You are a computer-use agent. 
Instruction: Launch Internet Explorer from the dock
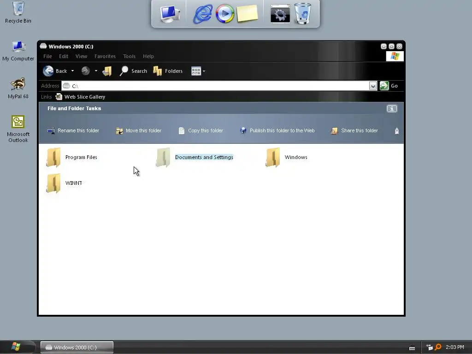203,14
